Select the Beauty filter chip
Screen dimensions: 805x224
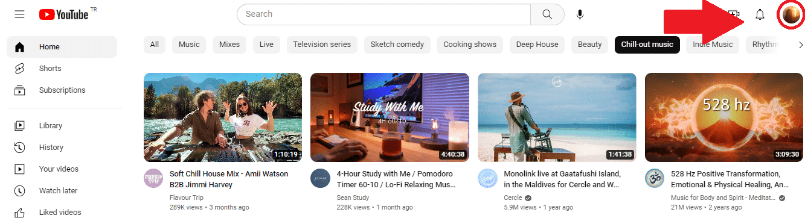click(590, 45)
